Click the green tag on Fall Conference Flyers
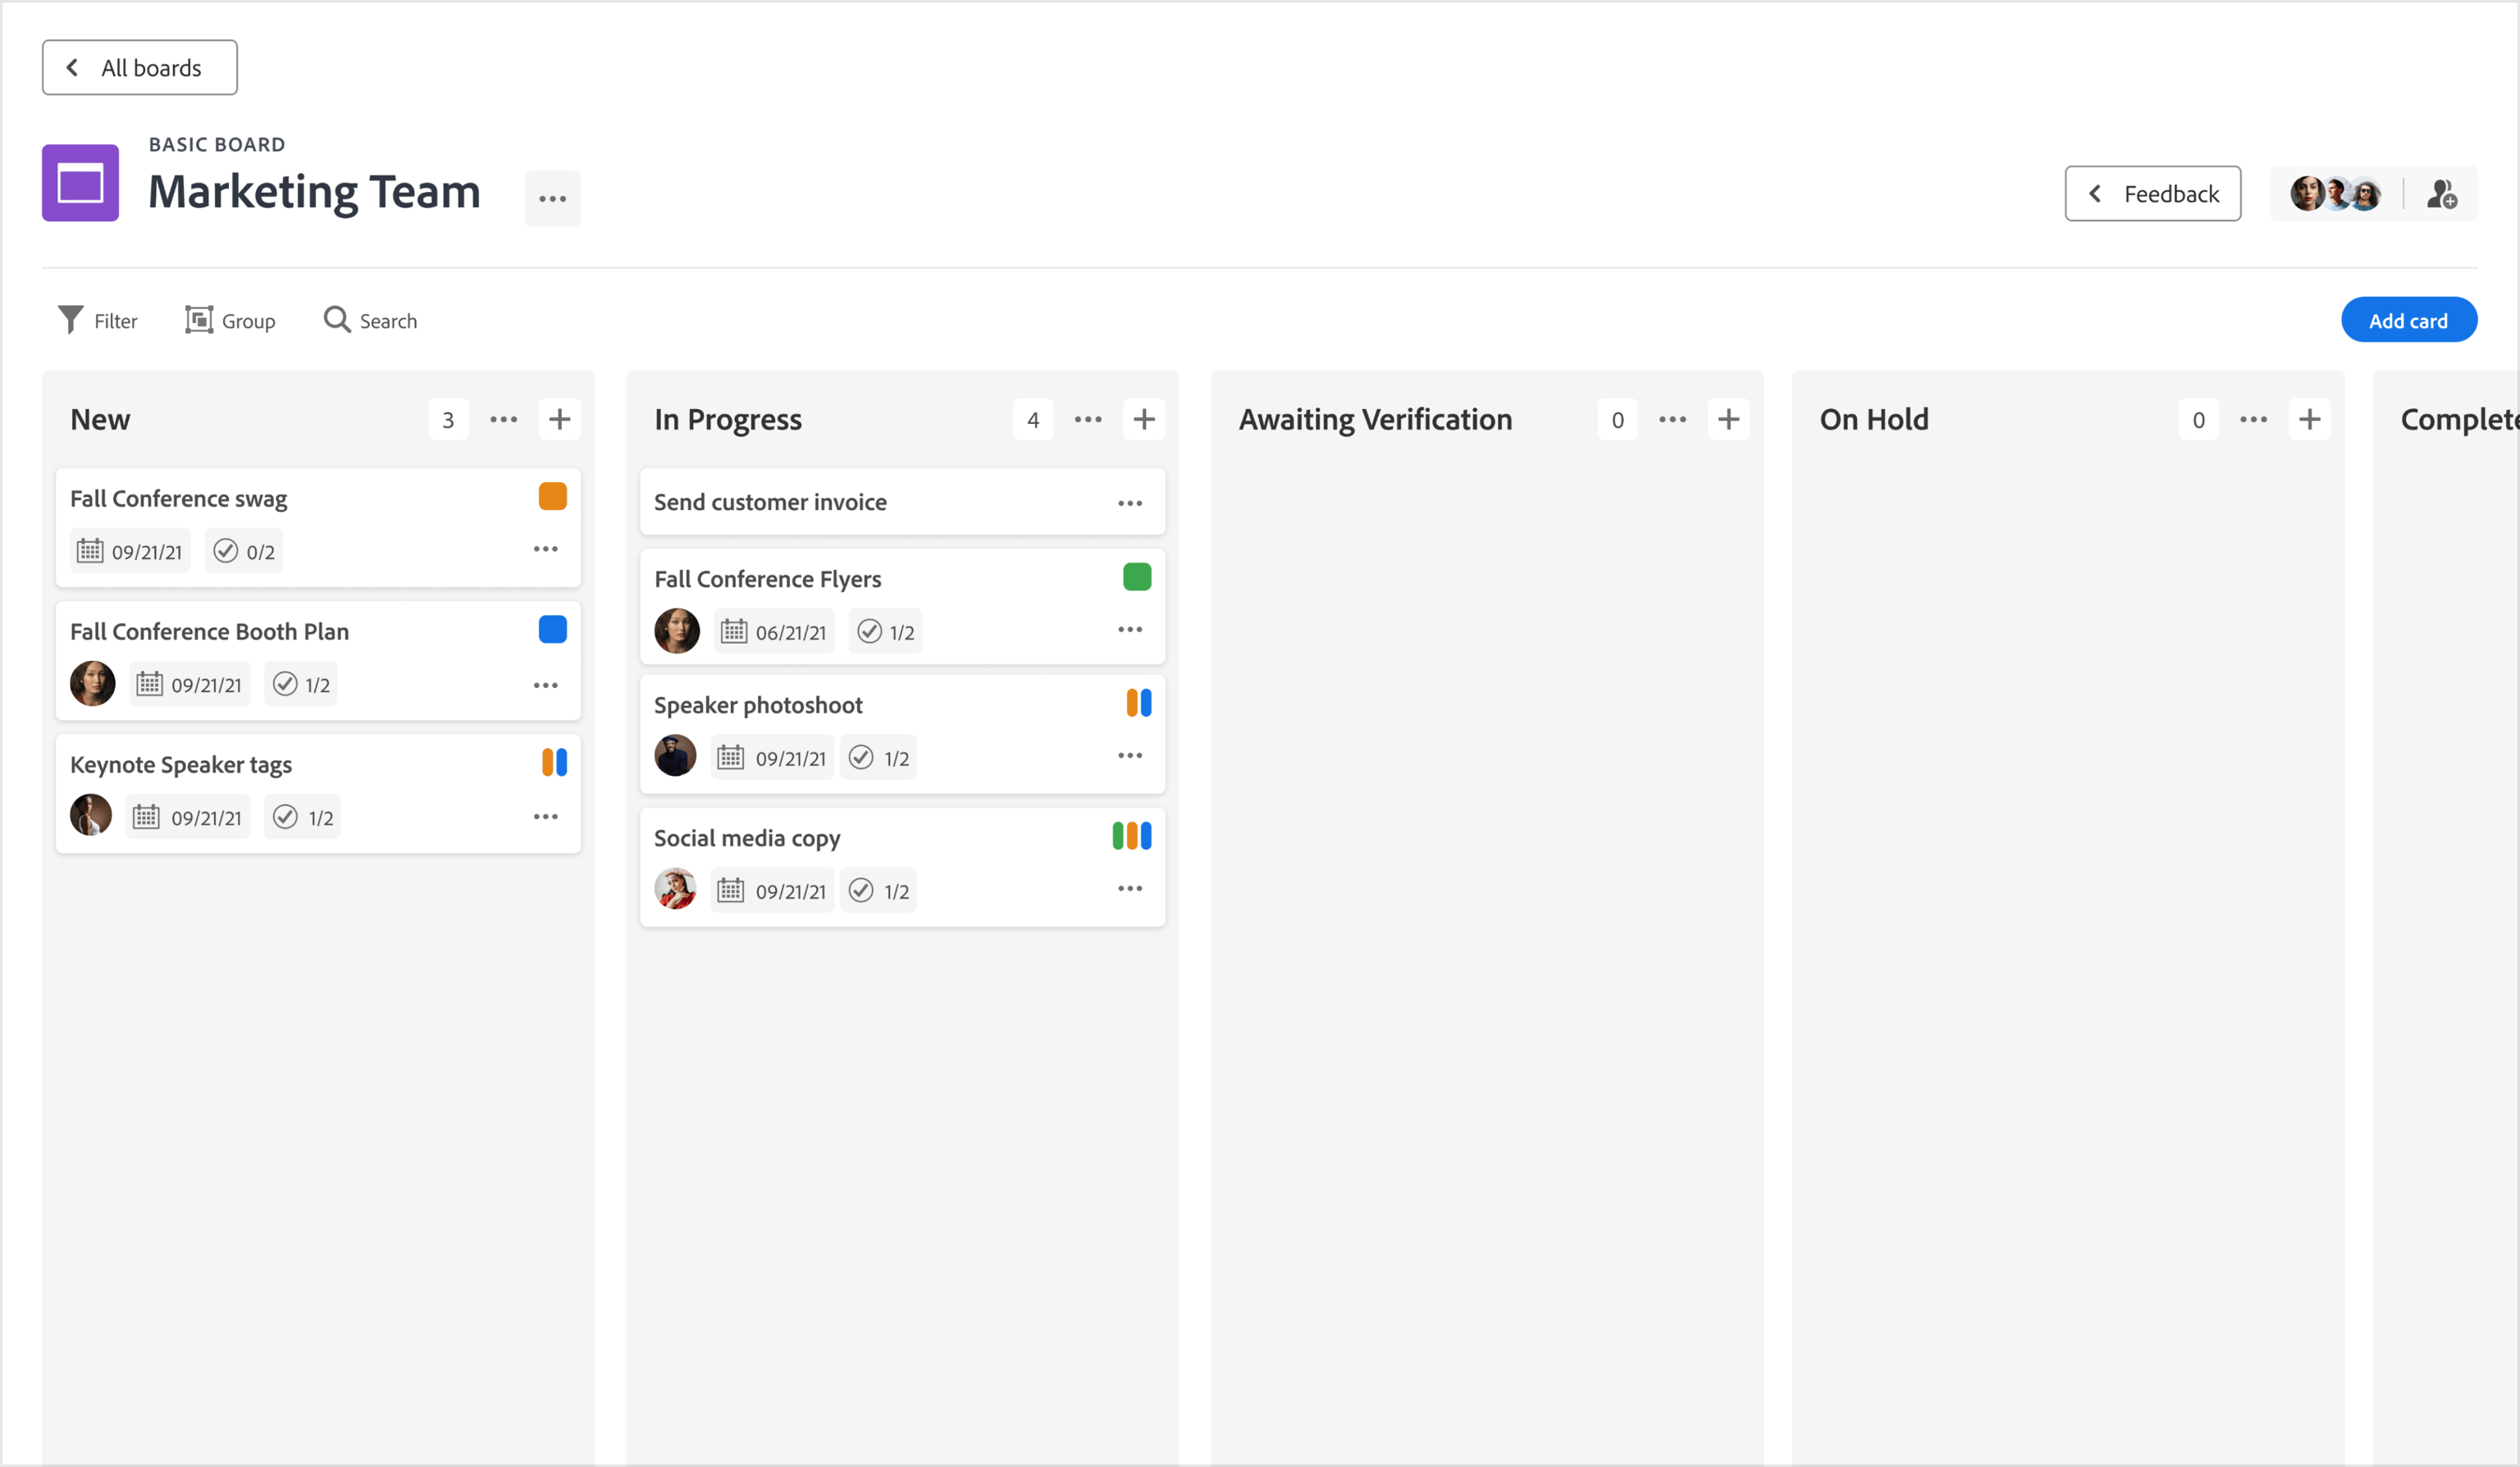This screenshot has height=1467, width=2520. [1137, 576]
